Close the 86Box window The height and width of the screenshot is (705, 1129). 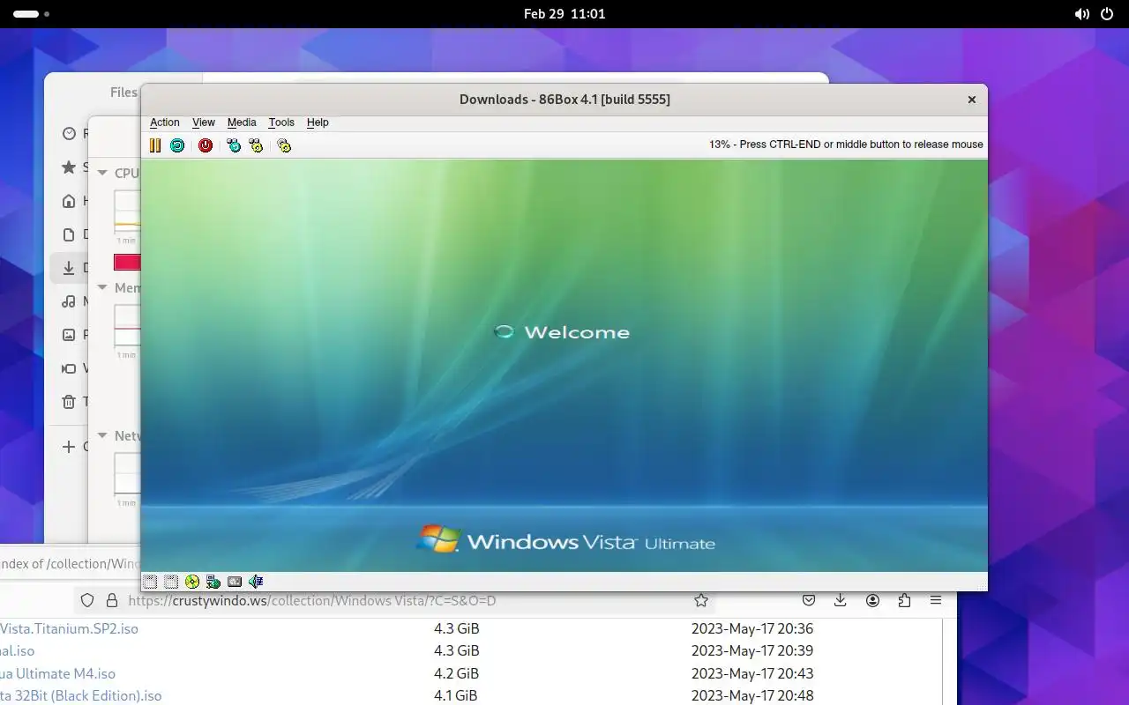pyautogui.click(x=972, y=100)
